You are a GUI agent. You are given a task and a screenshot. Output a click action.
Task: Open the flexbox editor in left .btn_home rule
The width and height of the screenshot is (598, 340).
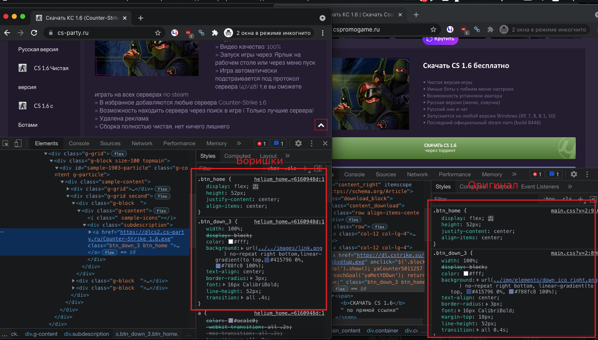pos(255,186)
